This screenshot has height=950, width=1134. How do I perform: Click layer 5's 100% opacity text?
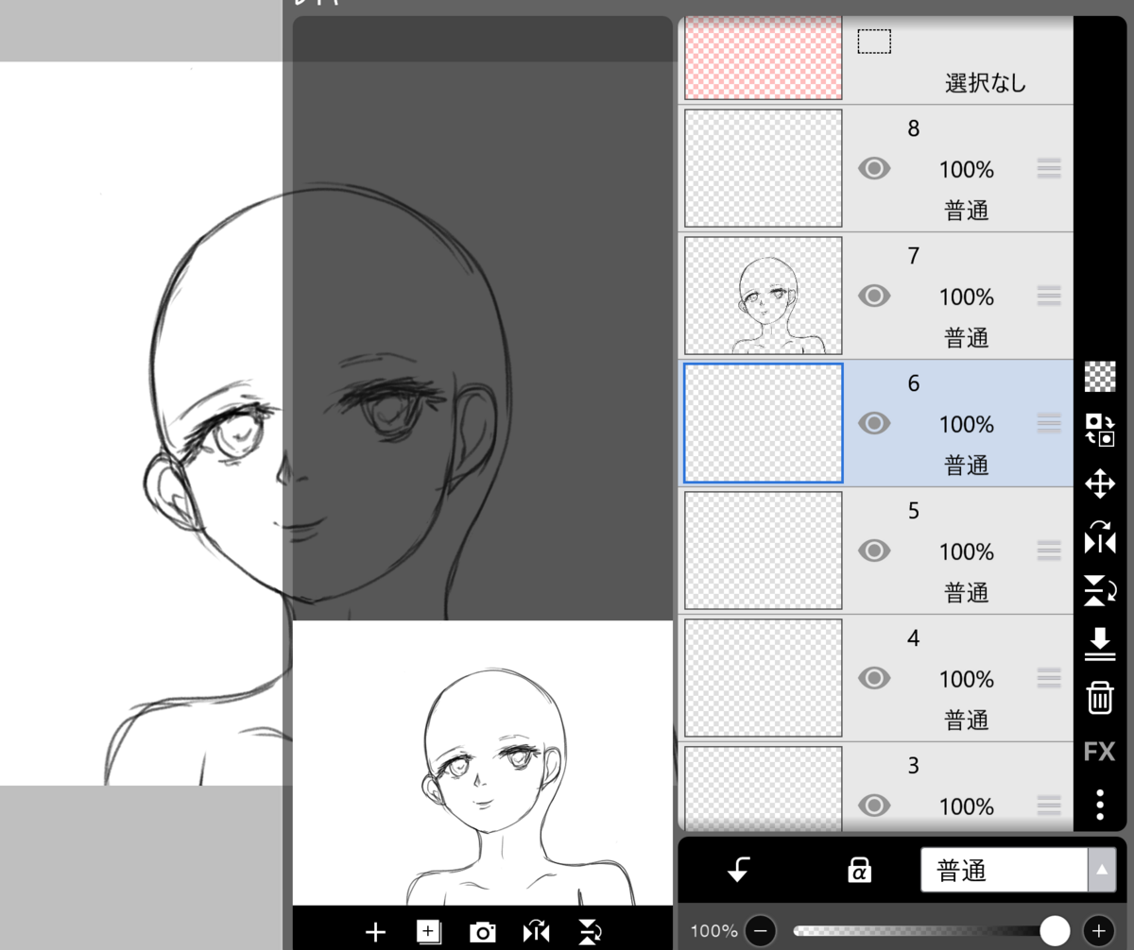point(967,551)
